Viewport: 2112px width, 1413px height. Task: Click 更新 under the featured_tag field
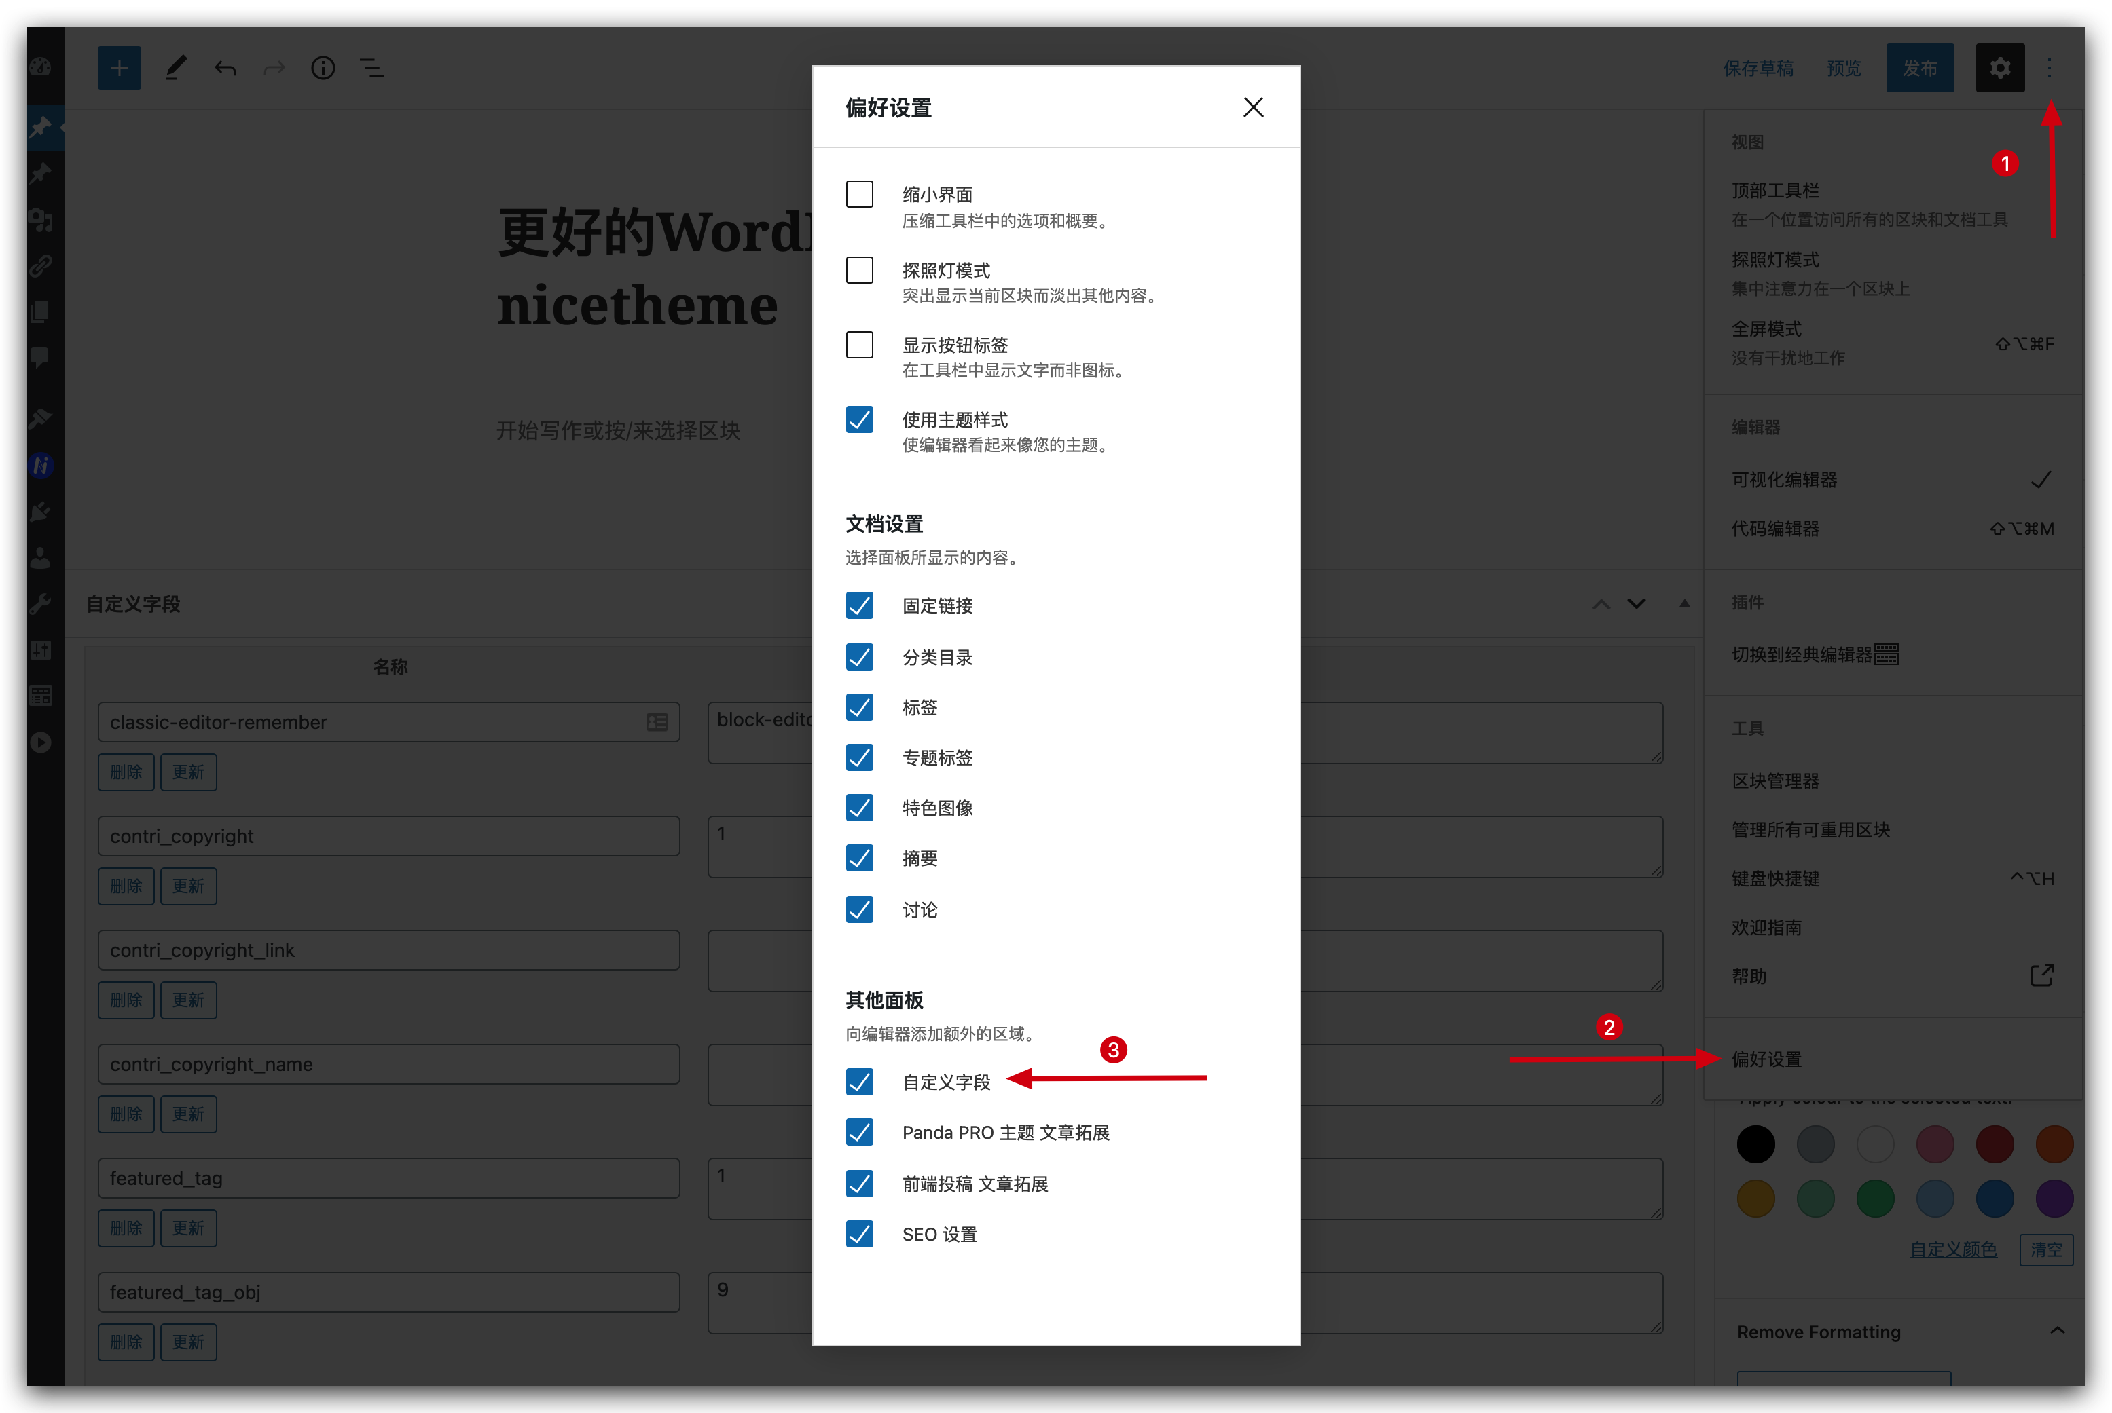(189, 1228)
